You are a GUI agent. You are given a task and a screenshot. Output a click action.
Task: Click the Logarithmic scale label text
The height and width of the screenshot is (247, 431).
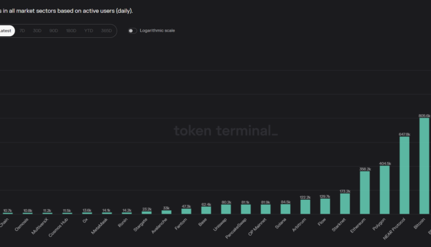pyautogui.click(x=157, y=30)
